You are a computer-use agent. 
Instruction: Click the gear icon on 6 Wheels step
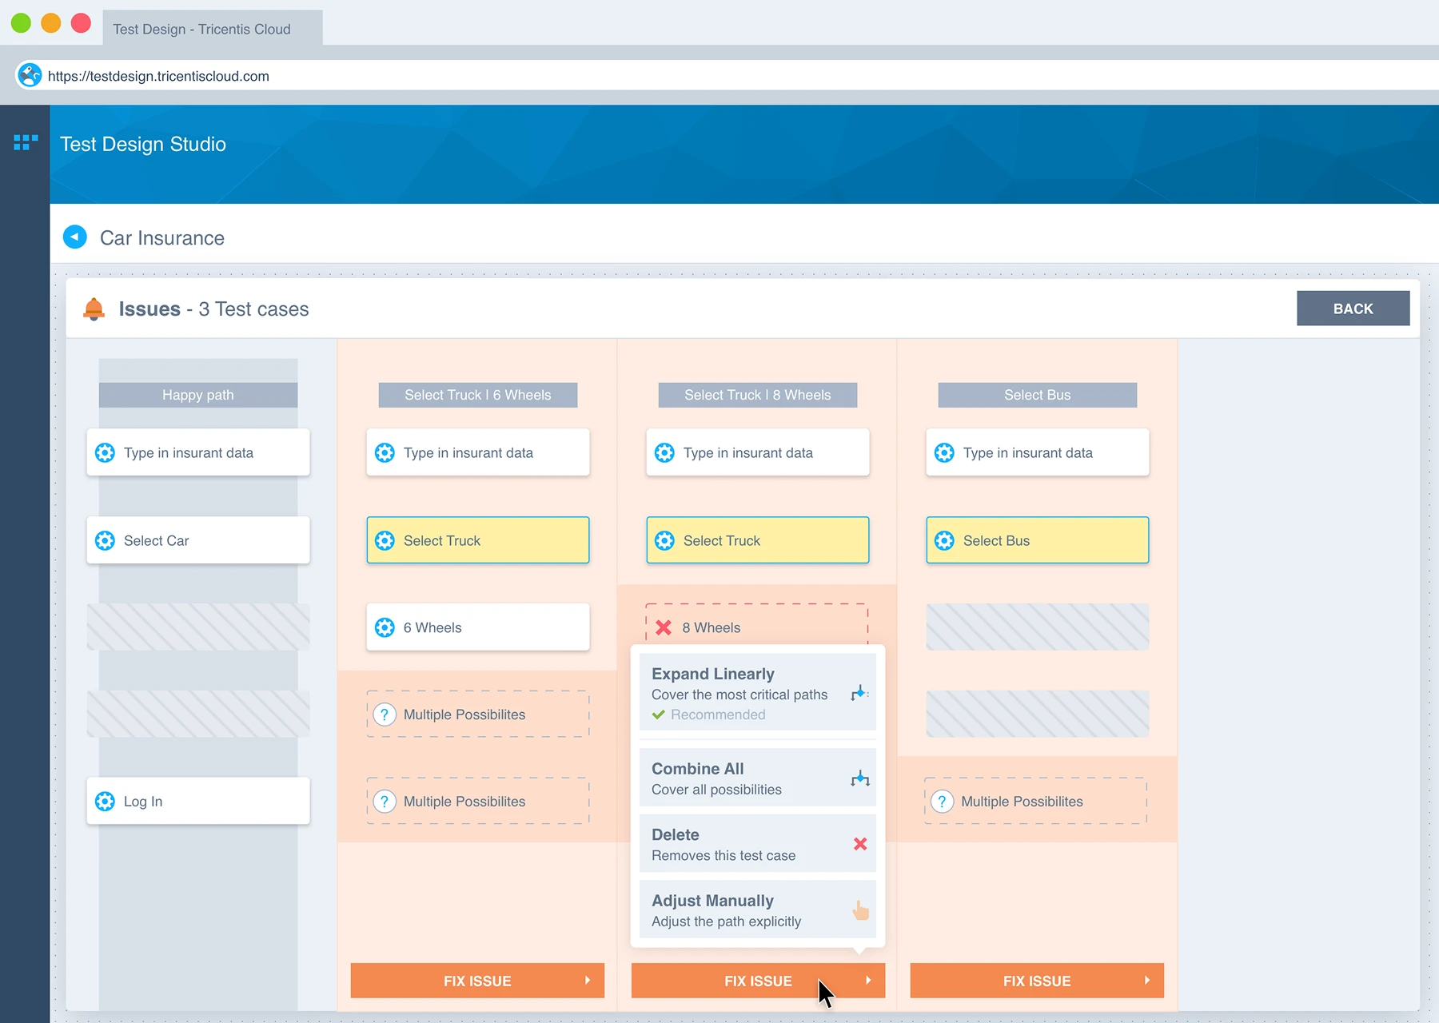pyautogui.click(x=385, y=627)
